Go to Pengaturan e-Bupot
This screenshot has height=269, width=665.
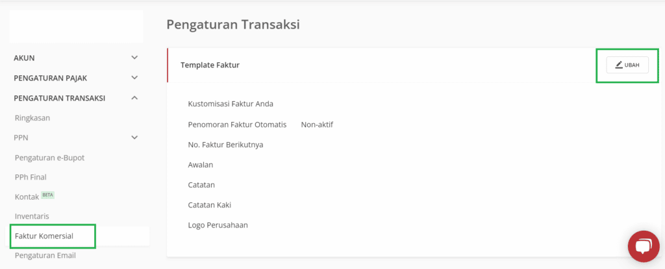click(x=49, y=158)
